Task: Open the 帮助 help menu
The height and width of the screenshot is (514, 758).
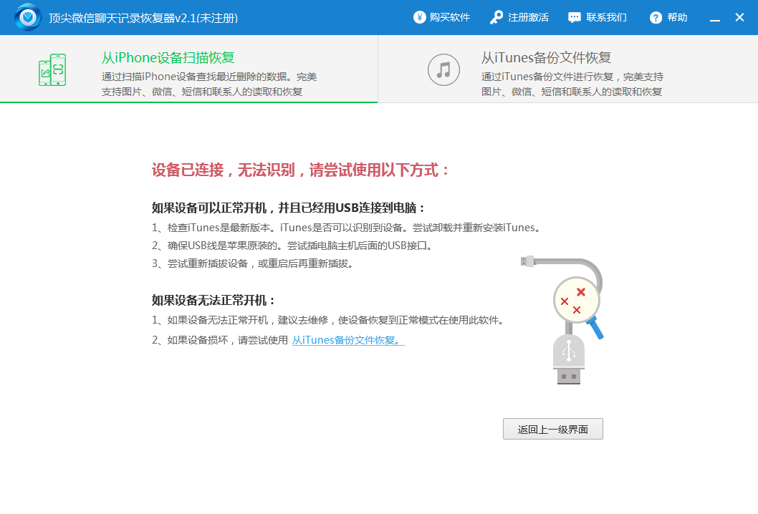Action: coord(668,17)
